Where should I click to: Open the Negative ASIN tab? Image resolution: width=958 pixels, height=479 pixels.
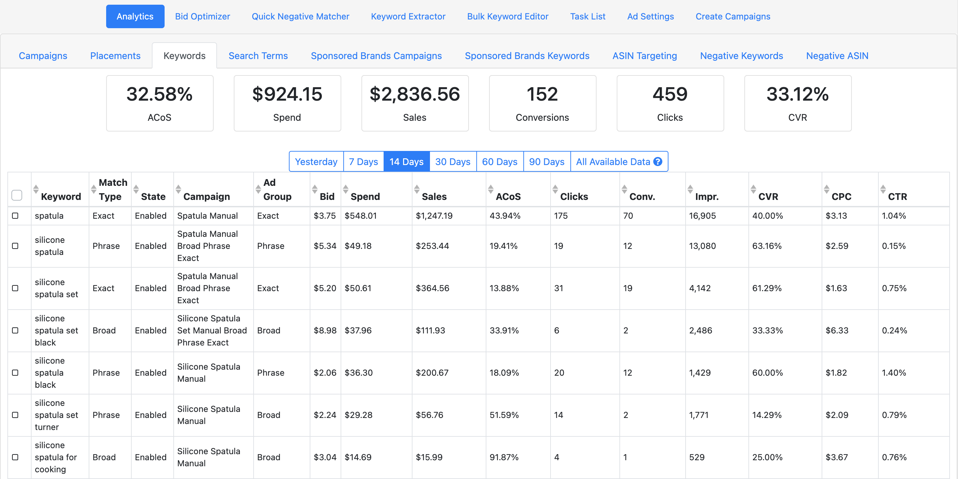pos(837,56)
